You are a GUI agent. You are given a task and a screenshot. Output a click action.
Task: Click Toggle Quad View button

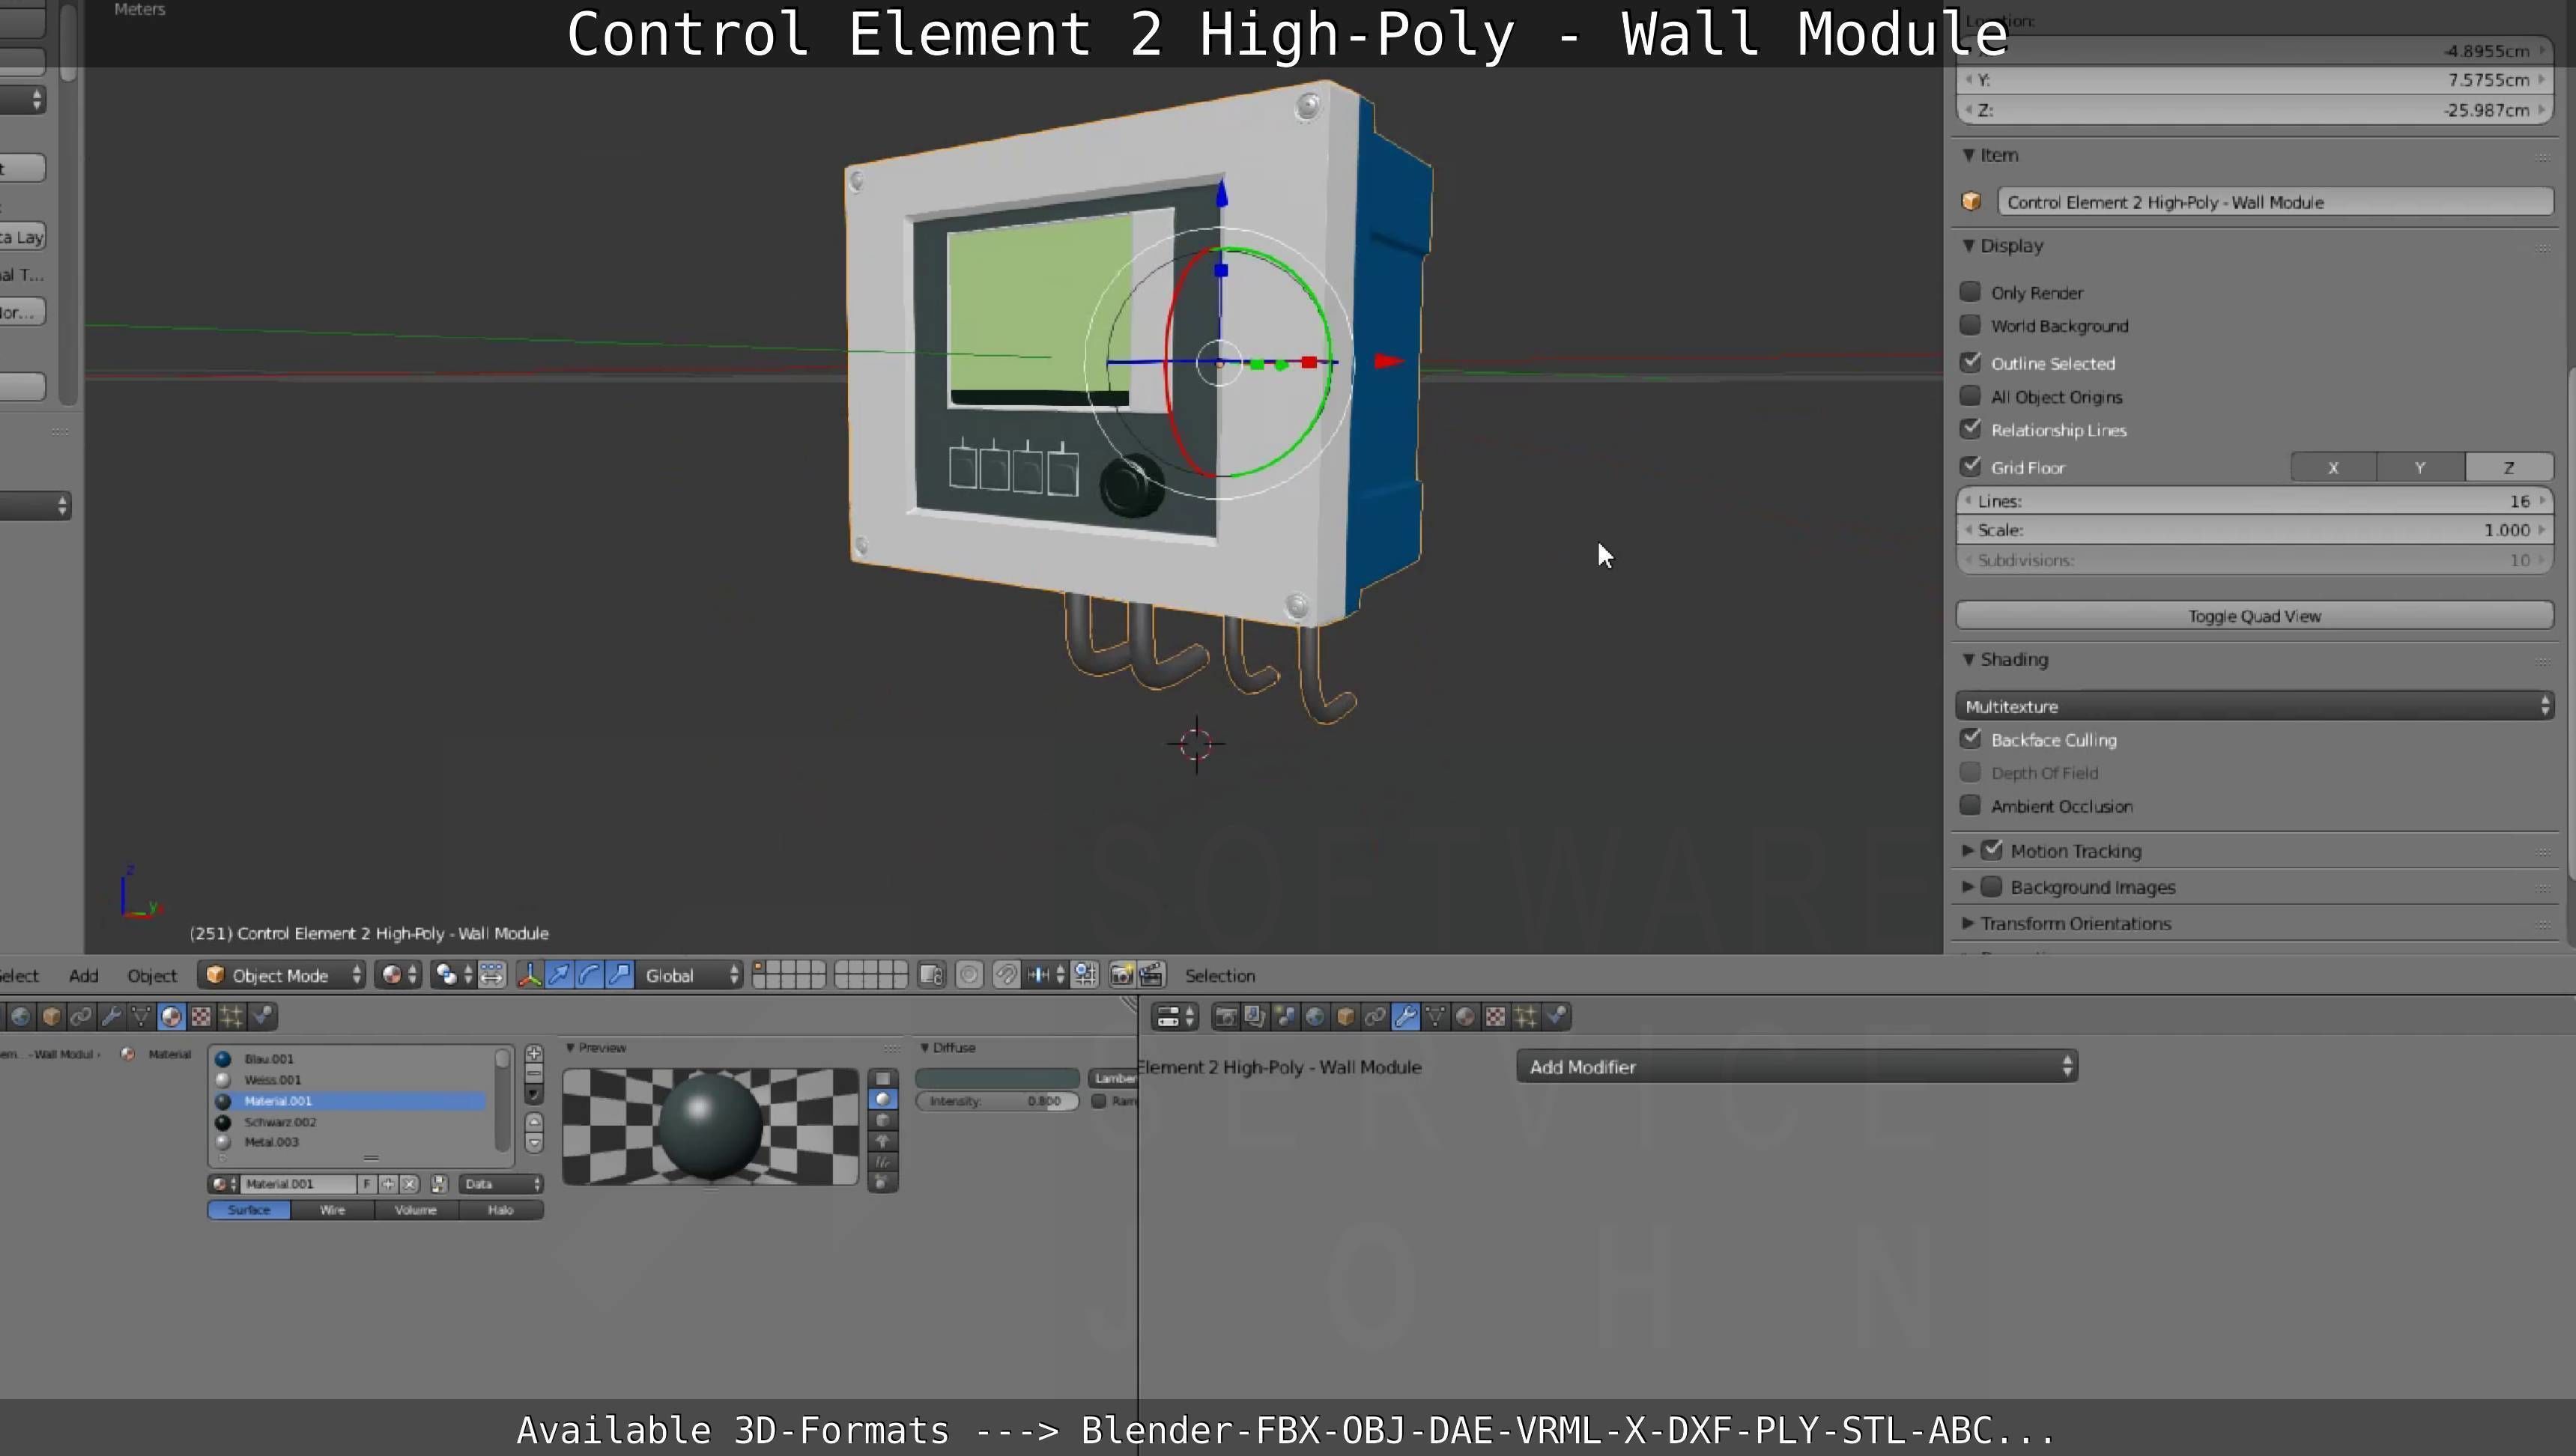point(2254,616)
